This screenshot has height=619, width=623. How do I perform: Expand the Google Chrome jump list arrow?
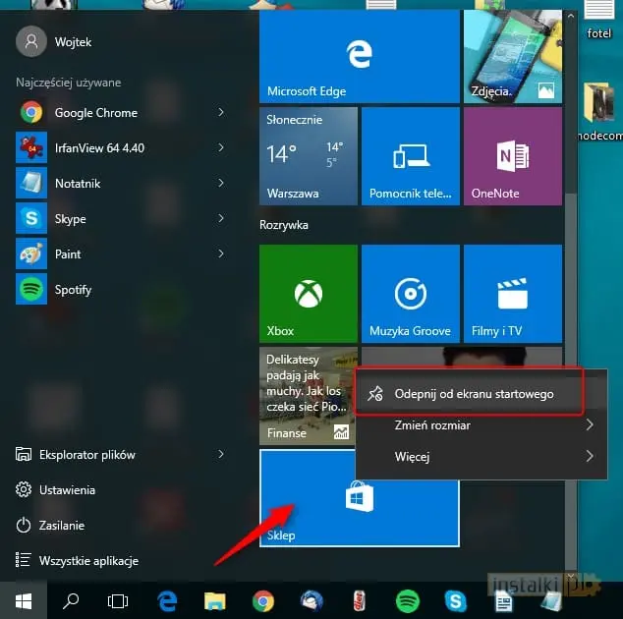221,113
